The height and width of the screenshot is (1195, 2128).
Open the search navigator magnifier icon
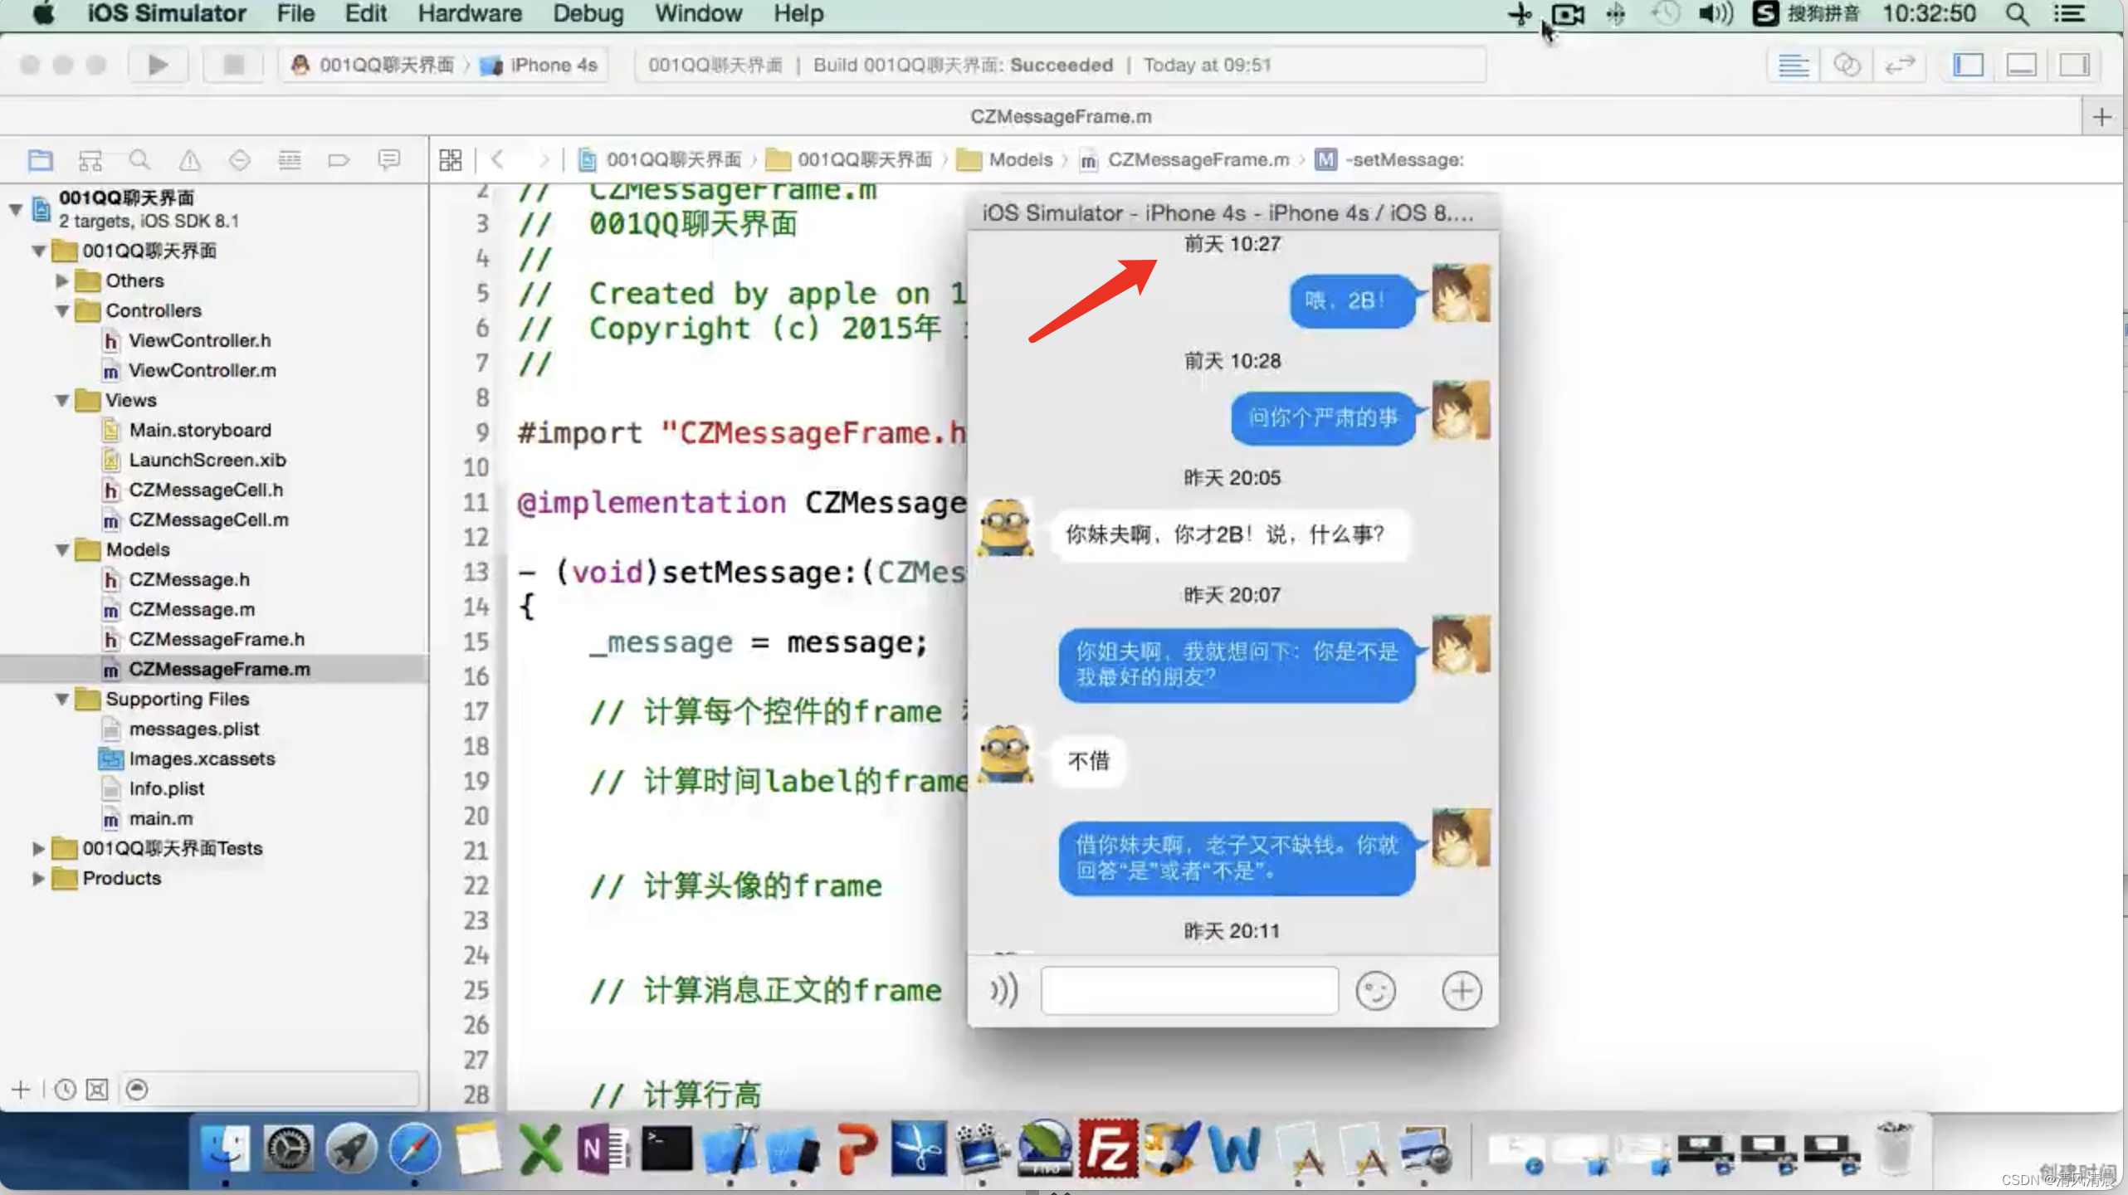click(x=139, y=159)
